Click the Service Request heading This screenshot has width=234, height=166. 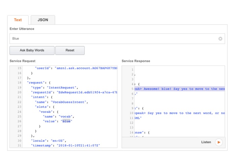[23, 61]
